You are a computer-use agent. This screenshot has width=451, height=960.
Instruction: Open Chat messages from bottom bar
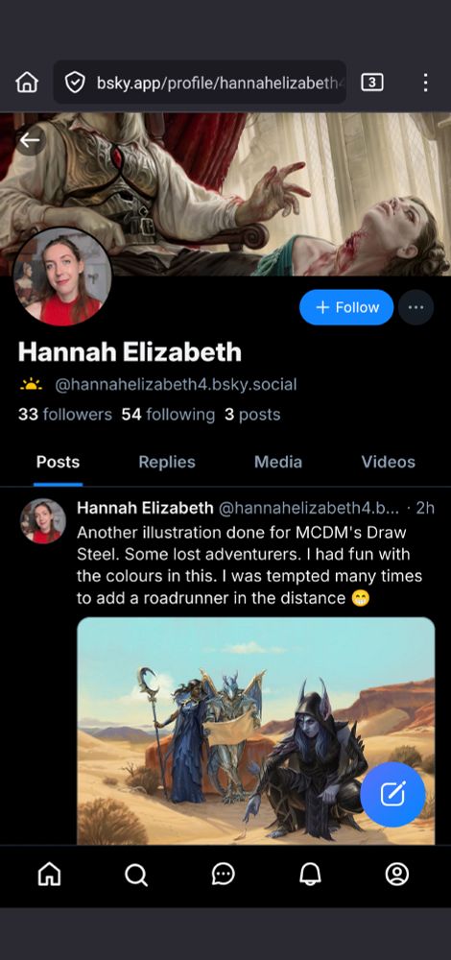click(x=224, y=874)
